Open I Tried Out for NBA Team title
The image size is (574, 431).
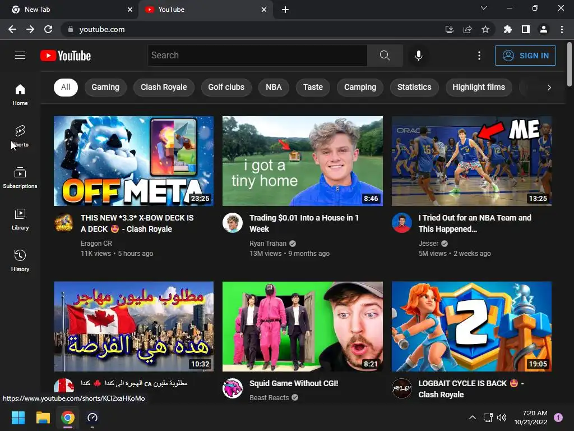(x=475, y=223)
